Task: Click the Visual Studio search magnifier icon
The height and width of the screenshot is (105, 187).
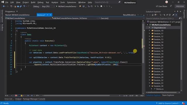Action: pos(120,2)
